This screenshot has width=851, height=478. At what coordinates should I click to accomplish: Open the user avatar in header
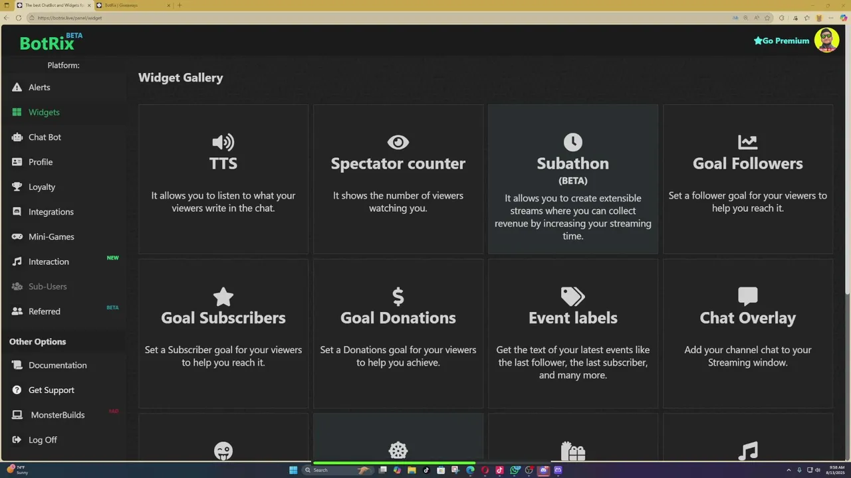(x=826, y=40)
